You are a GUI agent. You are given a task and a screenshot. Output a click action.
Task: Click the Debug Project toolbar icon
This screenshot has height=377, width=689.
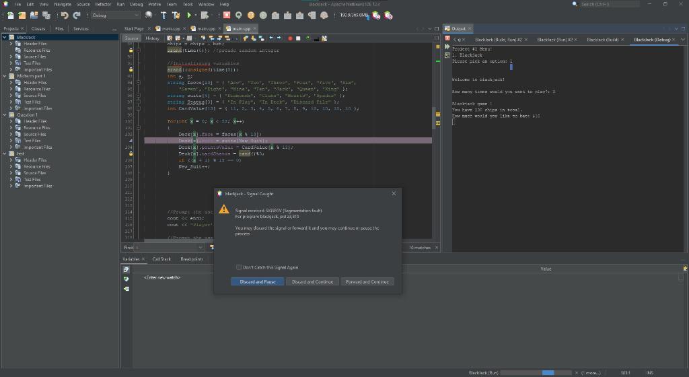pos(205,15)
